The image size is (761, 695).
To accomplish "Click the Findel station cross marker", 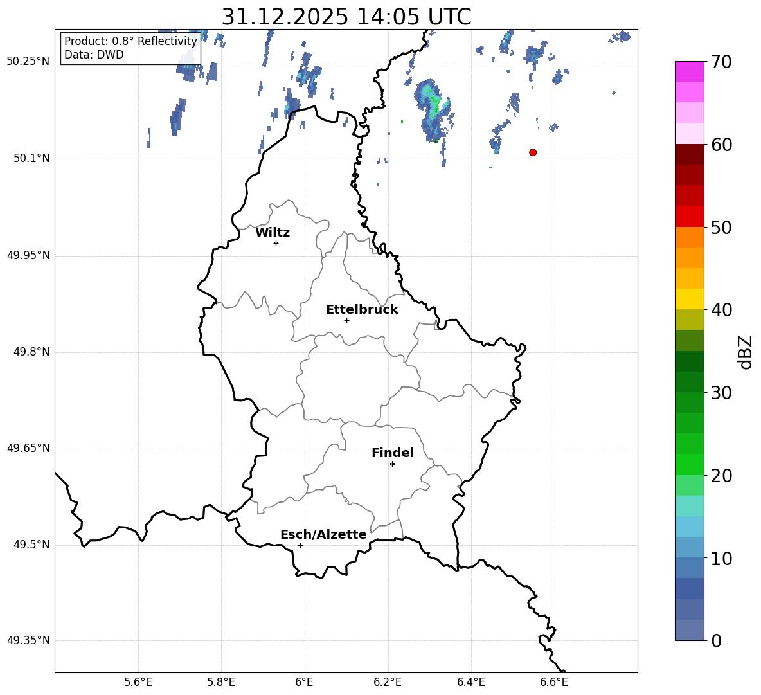I will (x=392, y=464).
